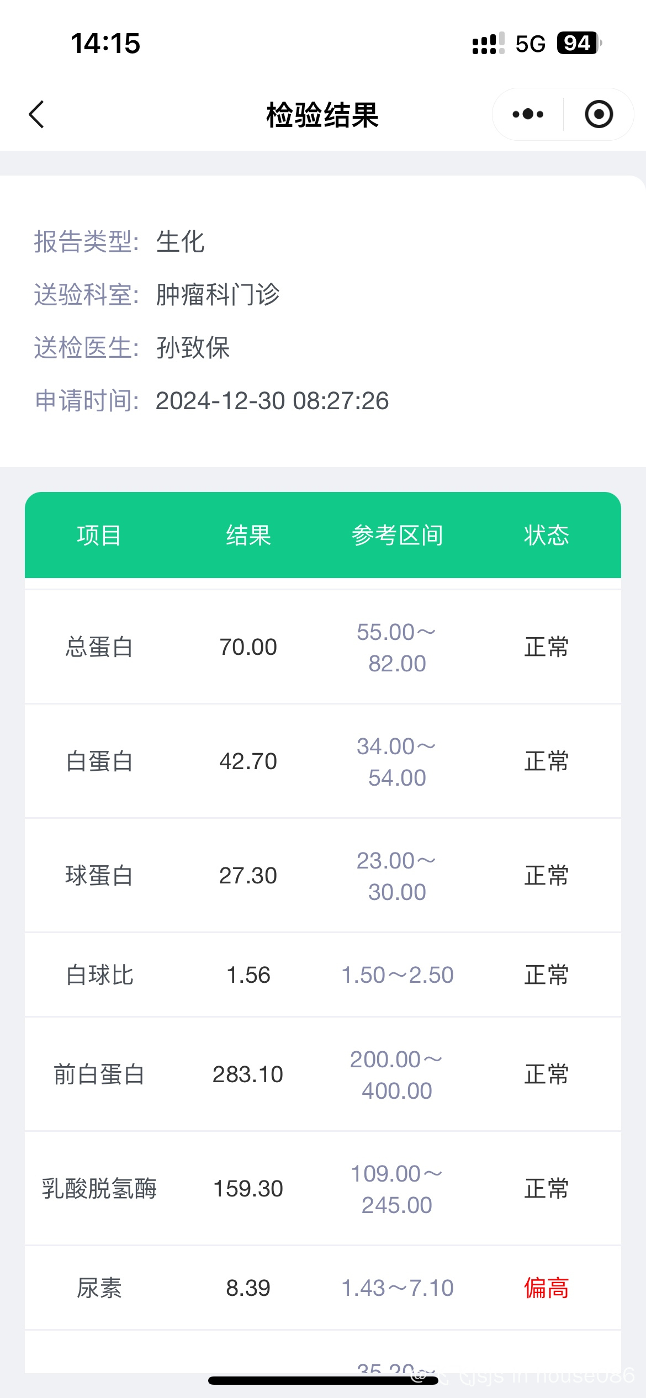
Task: Select the 前白蛋白 item name
Action: coord(99,1074)
